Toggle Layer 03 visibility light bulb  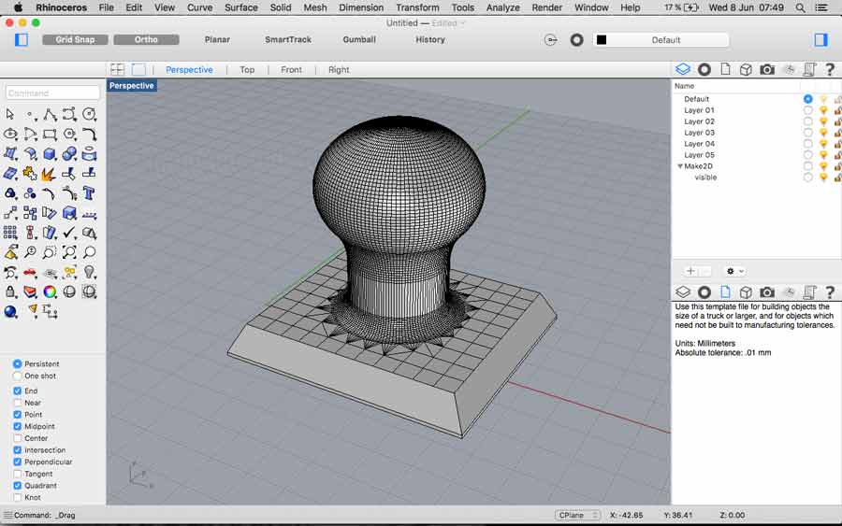tap(823, 133)
